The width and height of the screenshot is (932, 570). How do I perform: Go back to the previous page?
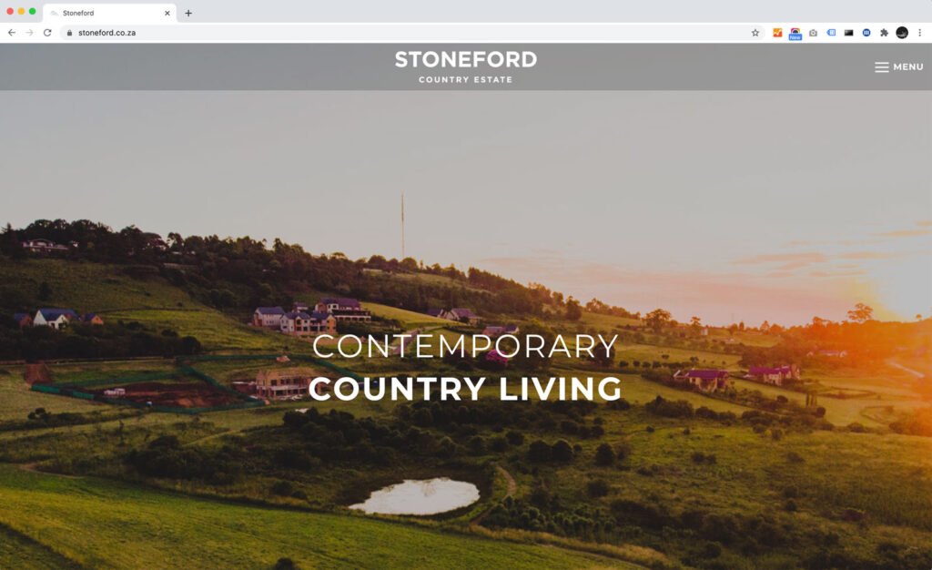pos(12,33)
